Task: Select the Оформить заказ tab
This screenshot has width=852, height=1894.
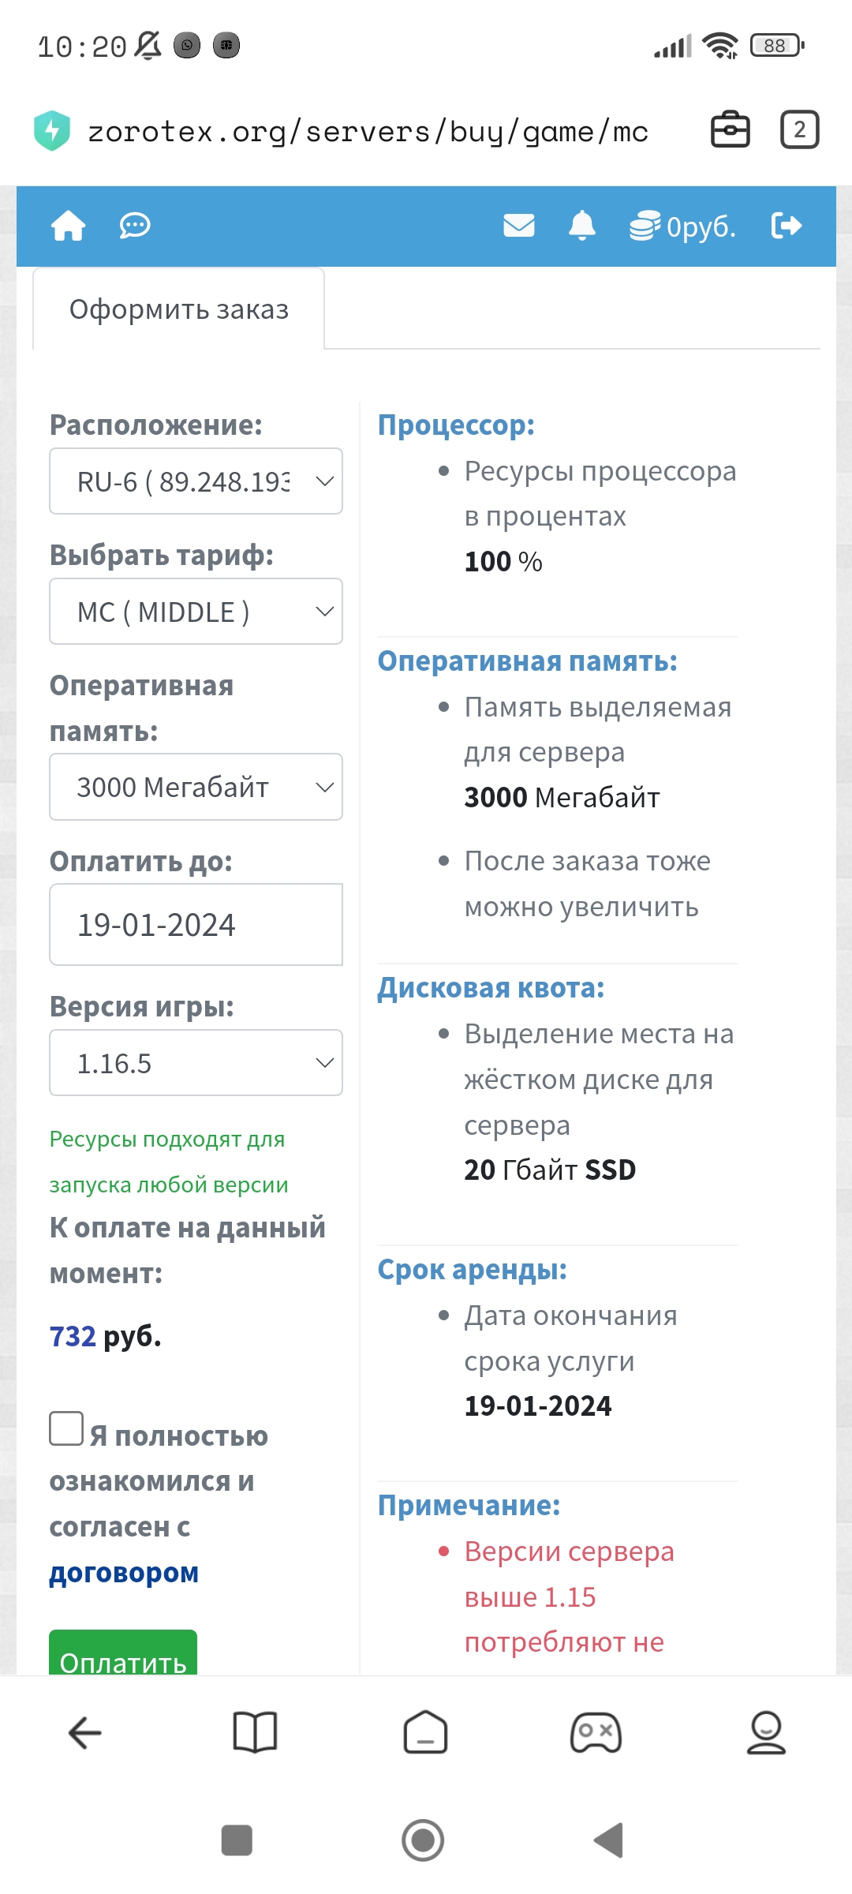Action: click(x=179, y=309)
